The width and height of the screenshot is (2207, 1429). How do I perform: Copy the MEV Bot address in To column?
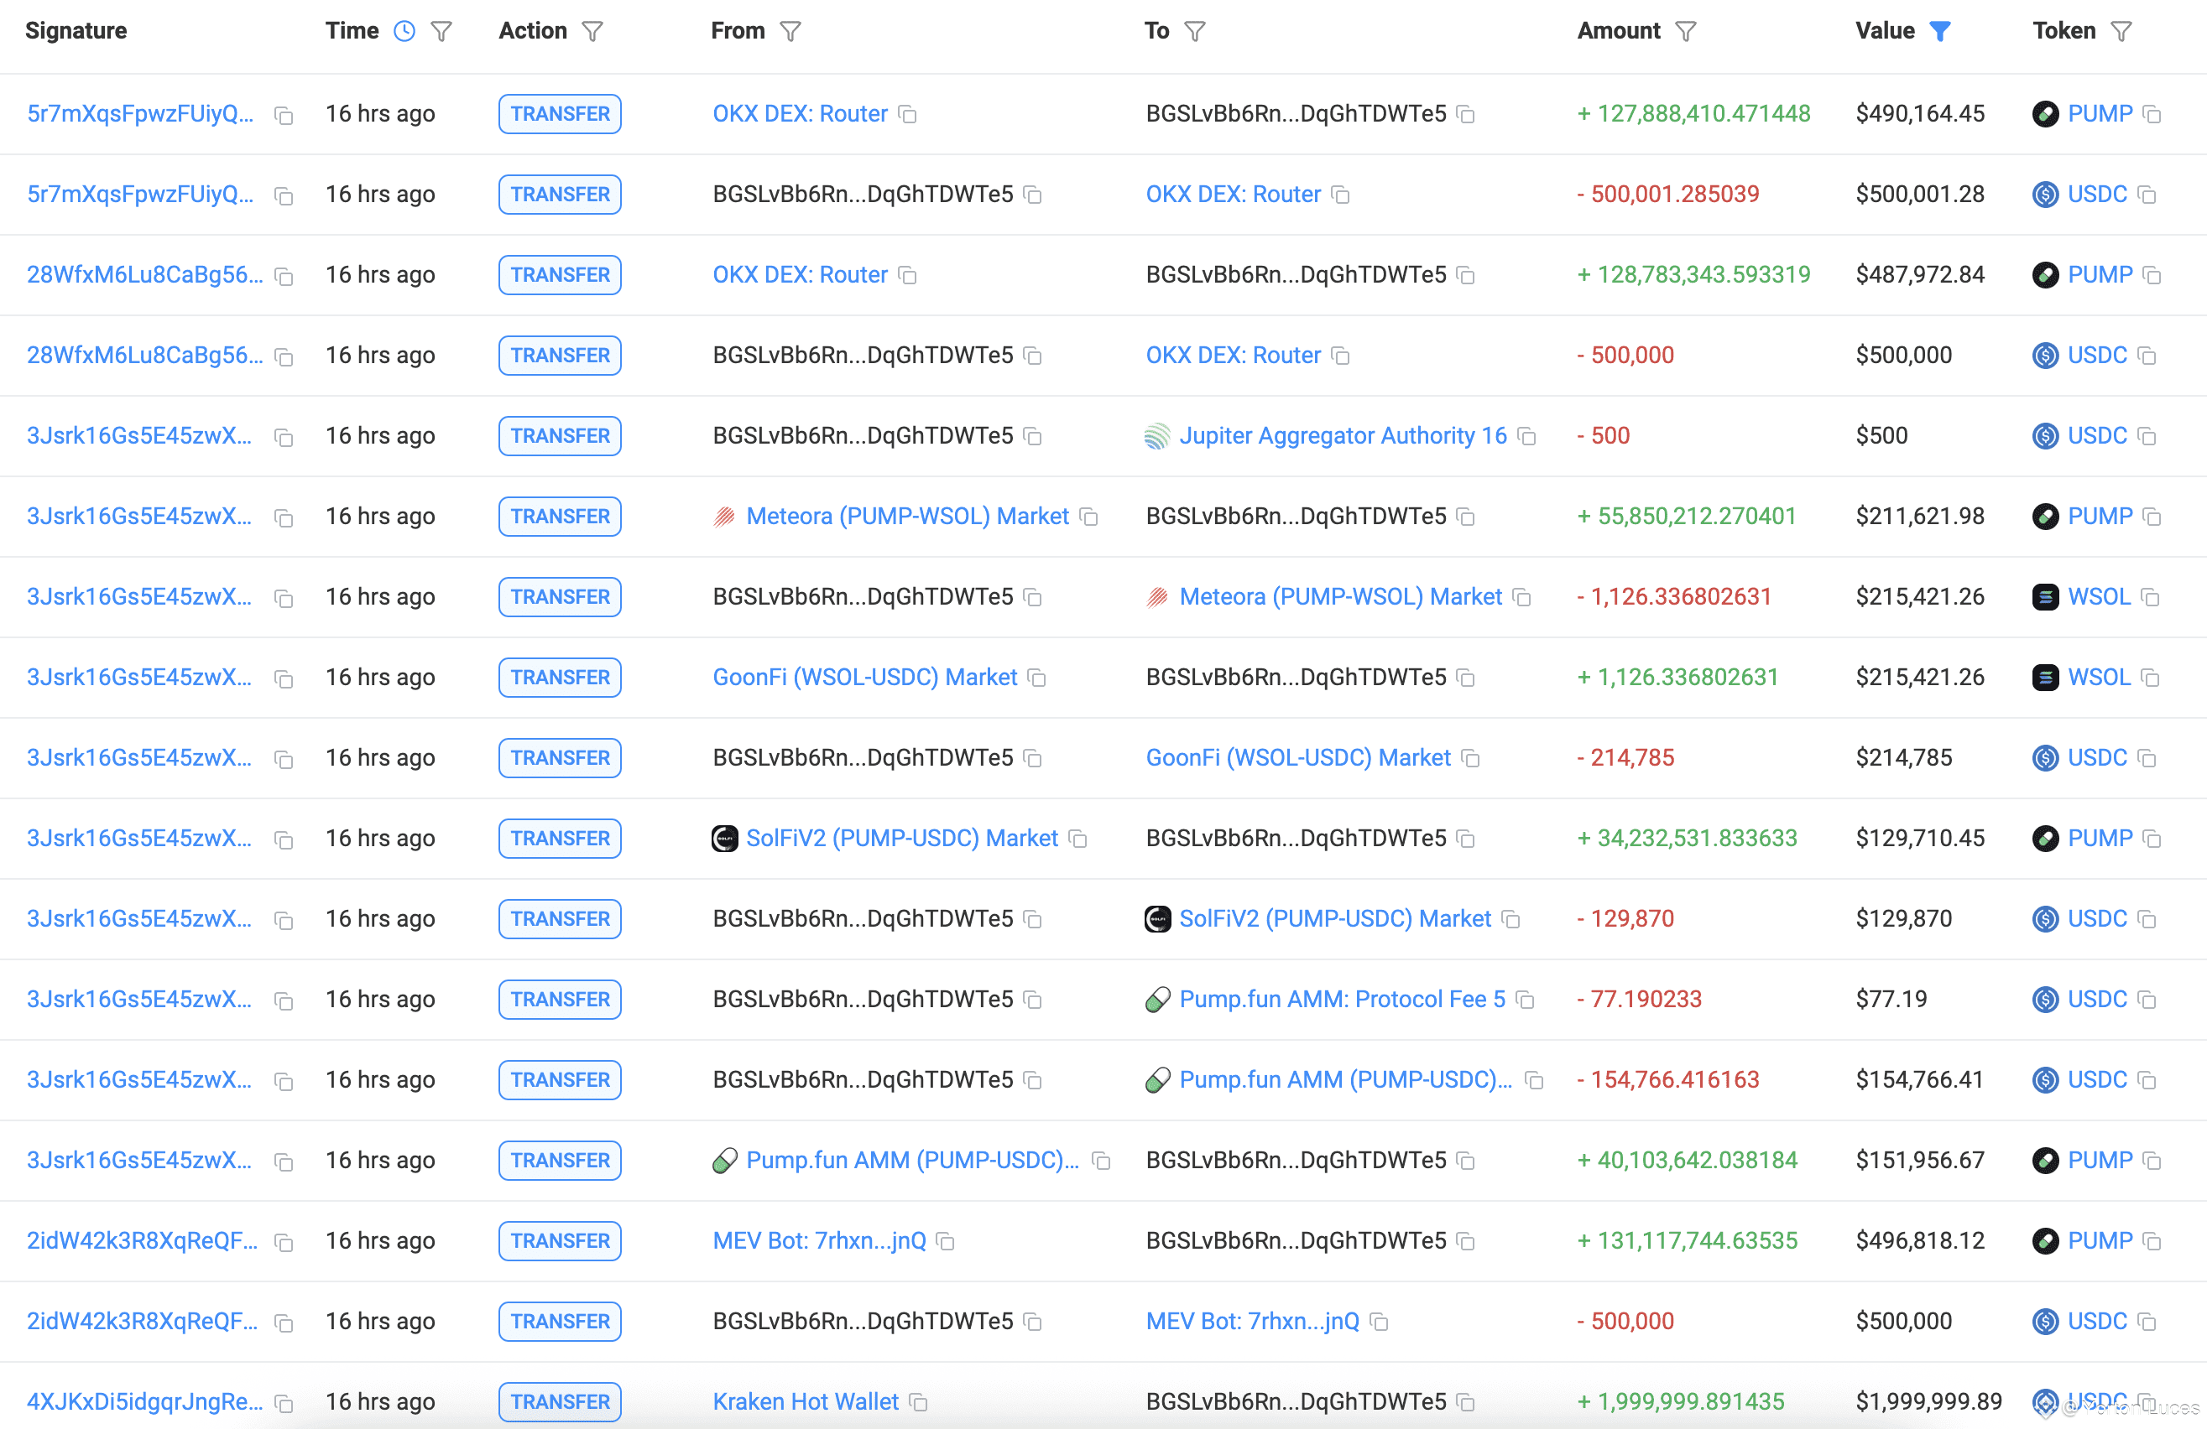(x=1380, y=1322)
